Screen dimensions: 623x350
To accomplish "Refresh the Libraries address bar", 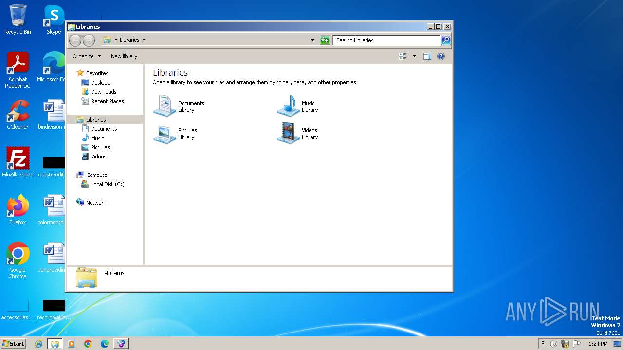I will click(x=325, y=40).
